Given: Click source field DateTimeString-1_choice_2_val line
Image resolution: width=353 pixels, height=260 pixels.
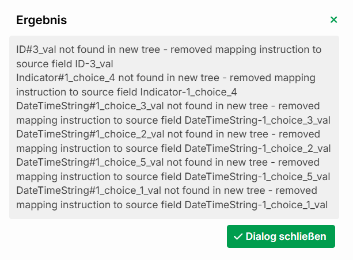Looking at the screenshot, I should pos(173,148).
